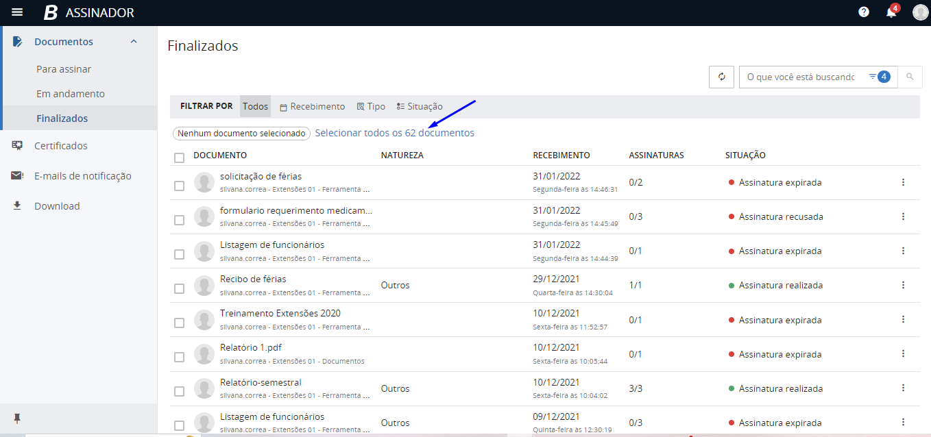The width and height of the screenshot is (931, 437).
Task: Check the solicitação de férias checkbox
Action: pos(179,186)
